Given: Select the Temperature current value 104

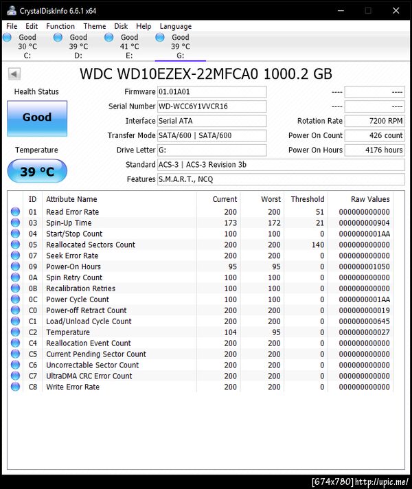Looking at the screenshot, I should [230, 332].
